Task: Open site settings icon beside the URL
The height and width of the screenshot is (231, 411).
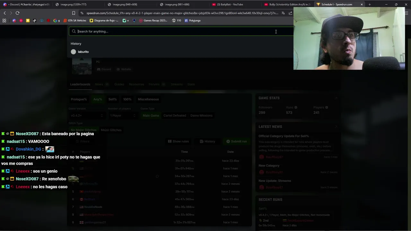Action: point(82,13)
